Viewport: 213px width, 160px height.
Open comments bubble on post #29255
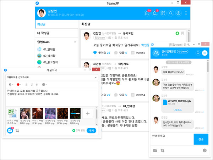[116, 53]
